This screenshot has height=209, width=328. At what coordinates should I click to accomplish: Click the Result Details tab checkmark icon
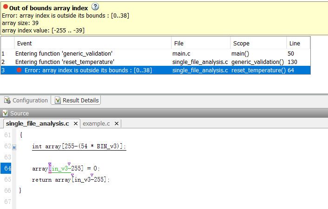(58, 101)
